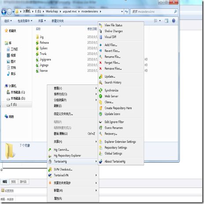Open 网络 in the navigation pane
Screen dimensions: 204x204
coord(9,117)
